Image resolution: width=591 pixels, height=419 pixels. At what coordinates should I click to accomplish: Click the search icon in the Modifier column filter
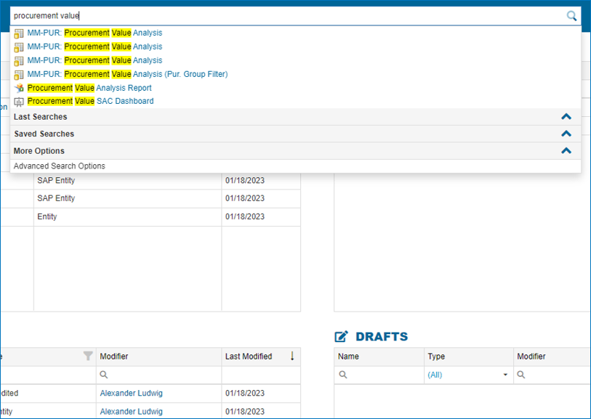tap(103, 373)
